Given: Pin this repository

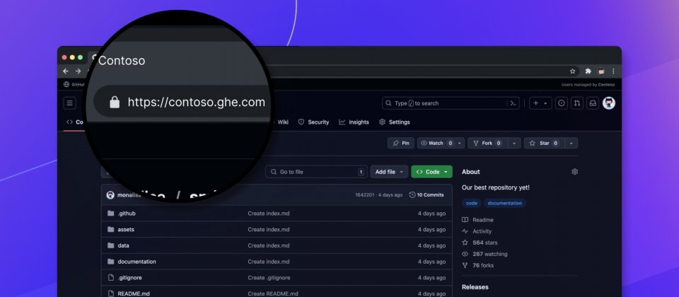Looking at the screenshot, I should pos(401,144).
